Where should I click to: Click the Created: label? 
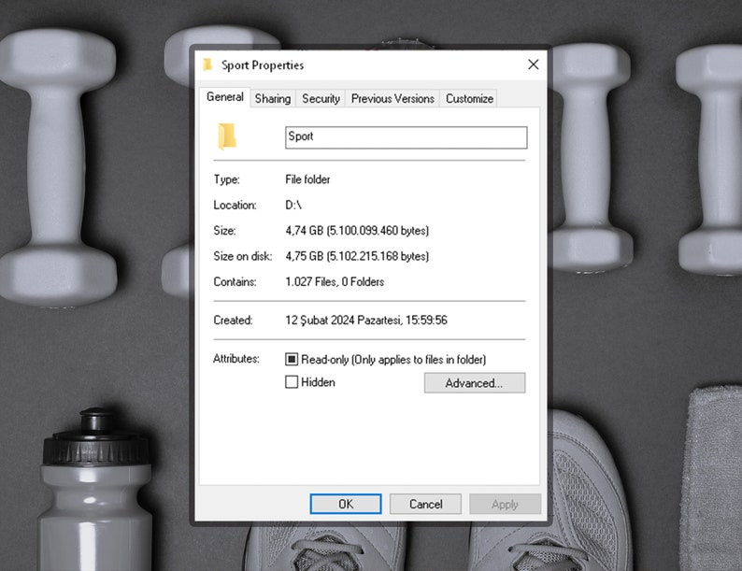click(233, 321)
